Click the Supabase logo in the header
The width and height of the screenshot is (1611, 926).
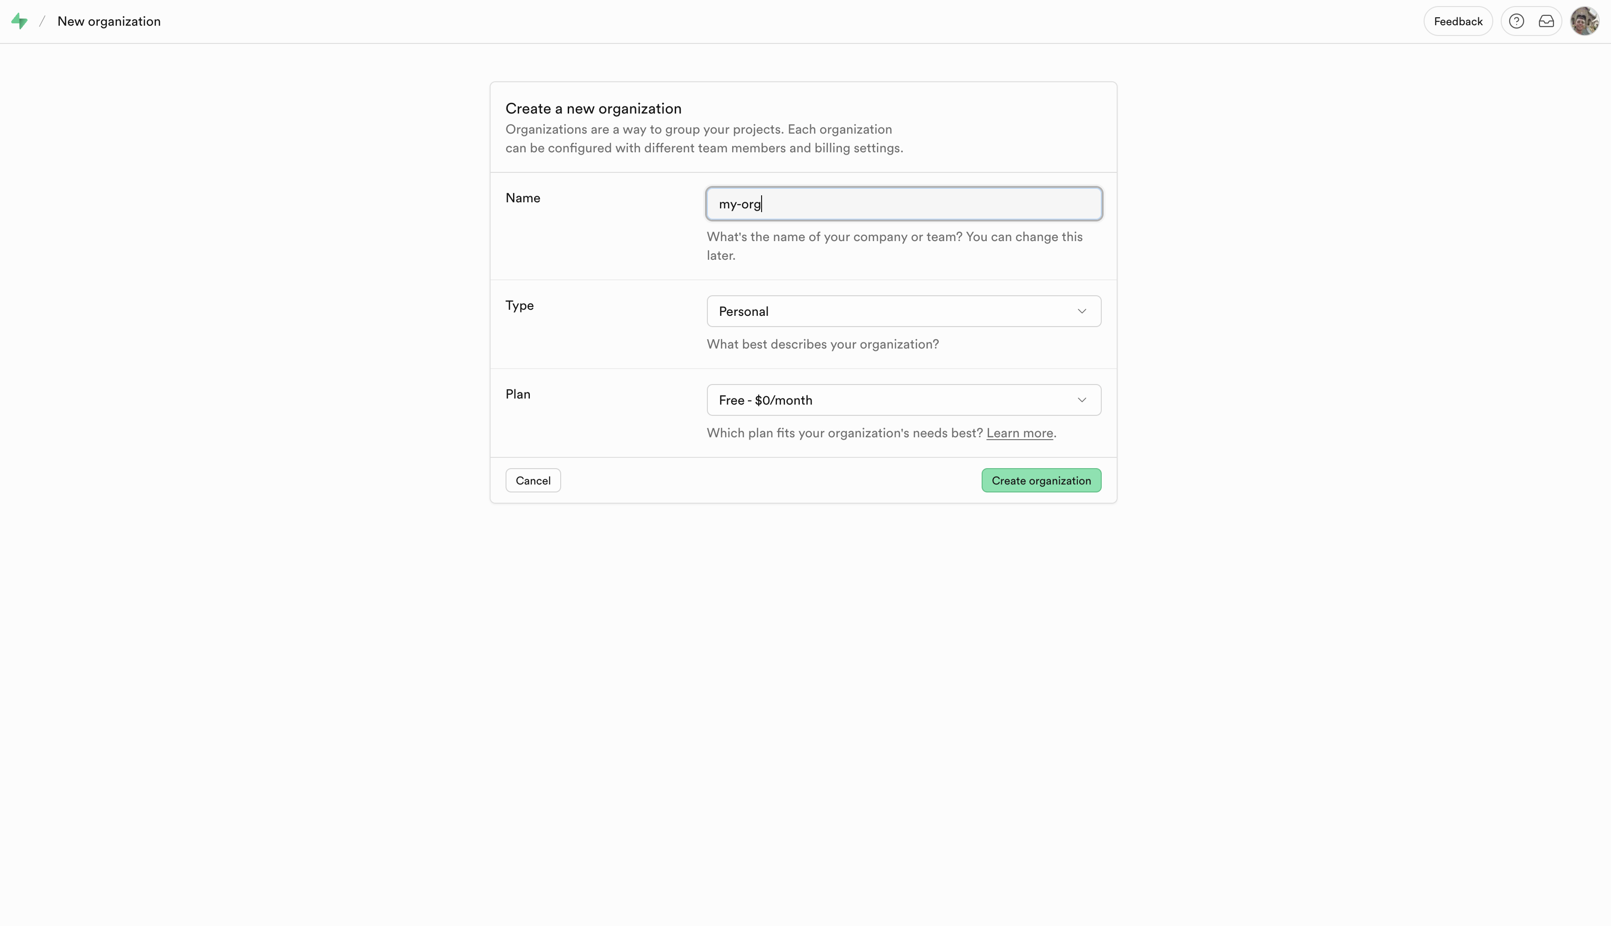click(19, 21)
